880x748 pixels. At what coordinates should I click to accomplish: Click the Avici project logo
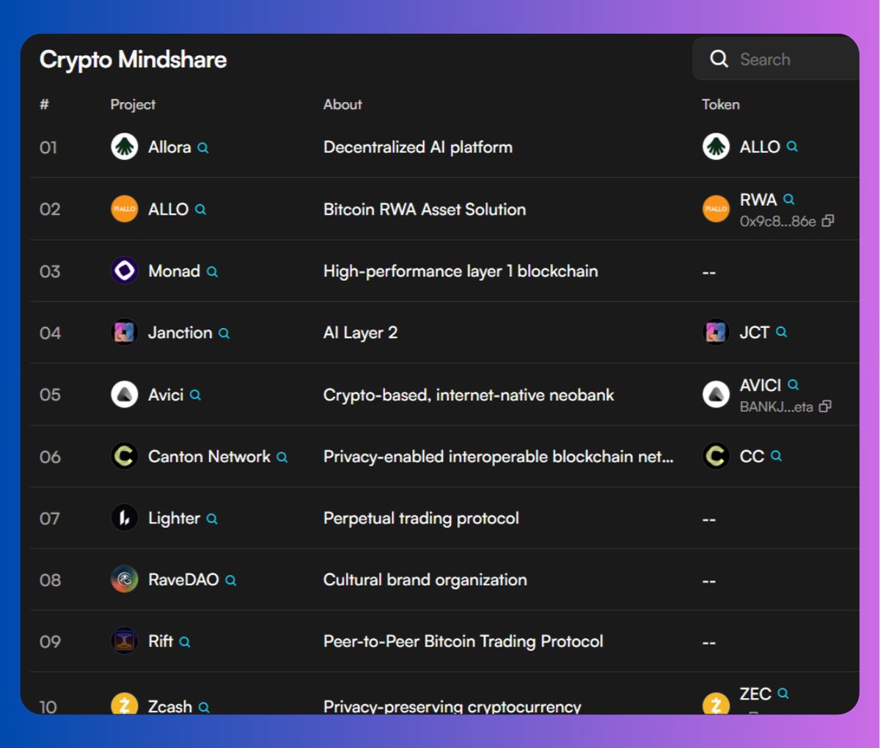(125, 395)
